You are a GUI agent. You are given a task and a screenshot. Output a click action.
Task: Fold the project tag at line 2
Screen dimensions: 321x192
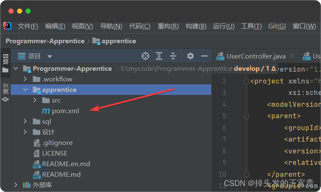tap(247, 81)
